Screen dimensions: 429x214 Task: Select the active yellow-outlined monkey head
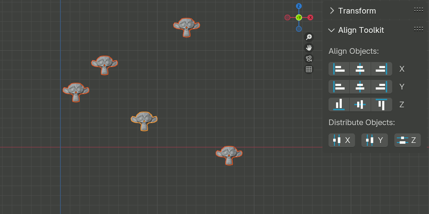(144, 121)
